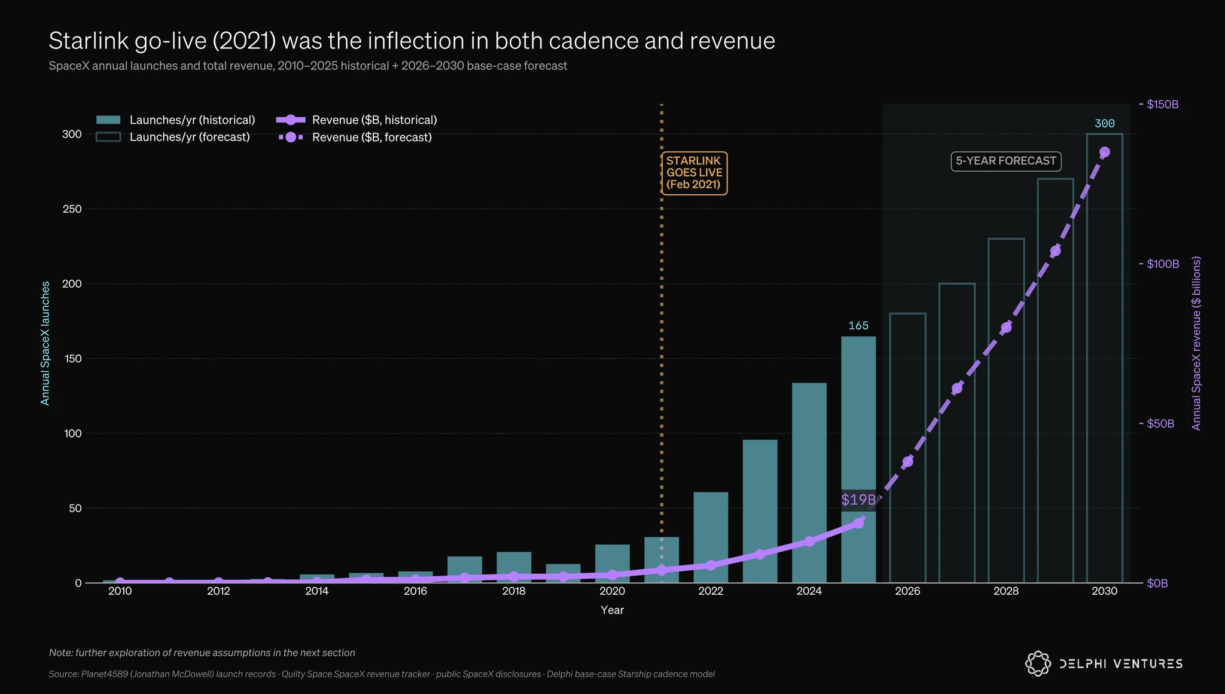Click the 300 launches bar label
The width and height of the screenshot is (1225, 694).
tap(1105, 124)
